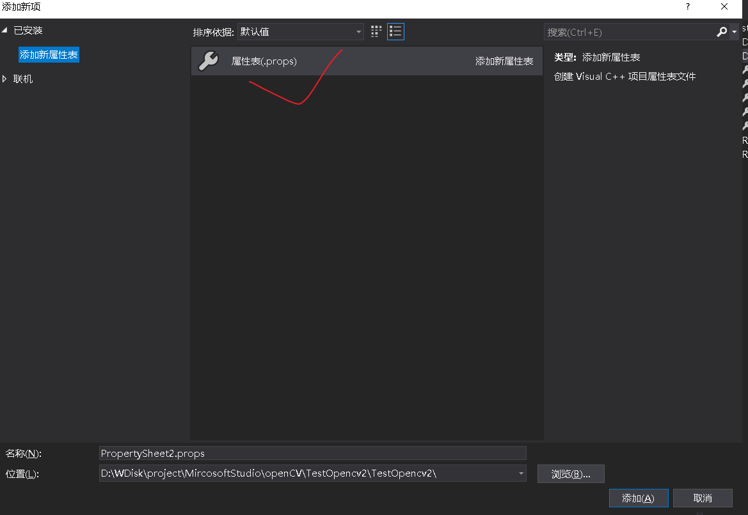The width and height of the screenshot is (748, 515).
Task: Edit the 名称 field PropertySheet2.props
Action: 312,453
